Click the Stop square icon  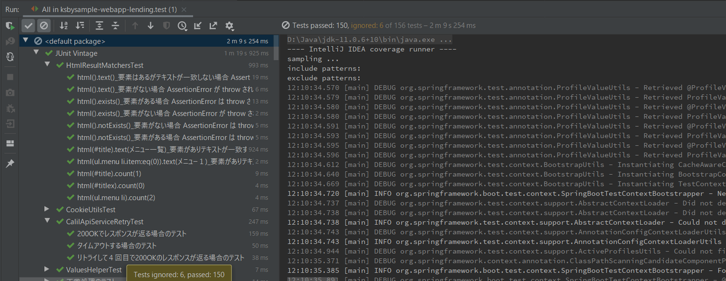click(10, 77)
